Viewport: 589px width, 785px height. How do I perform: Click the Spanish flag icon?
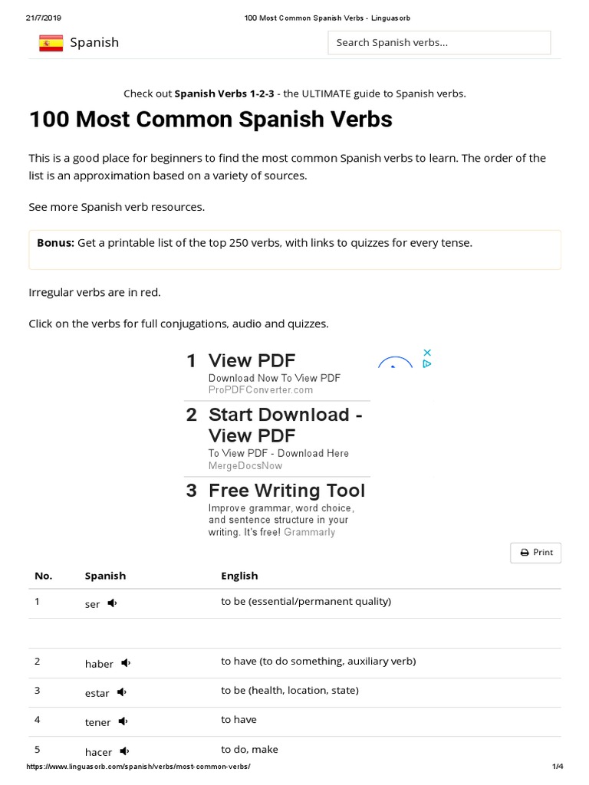pos(51,43)
